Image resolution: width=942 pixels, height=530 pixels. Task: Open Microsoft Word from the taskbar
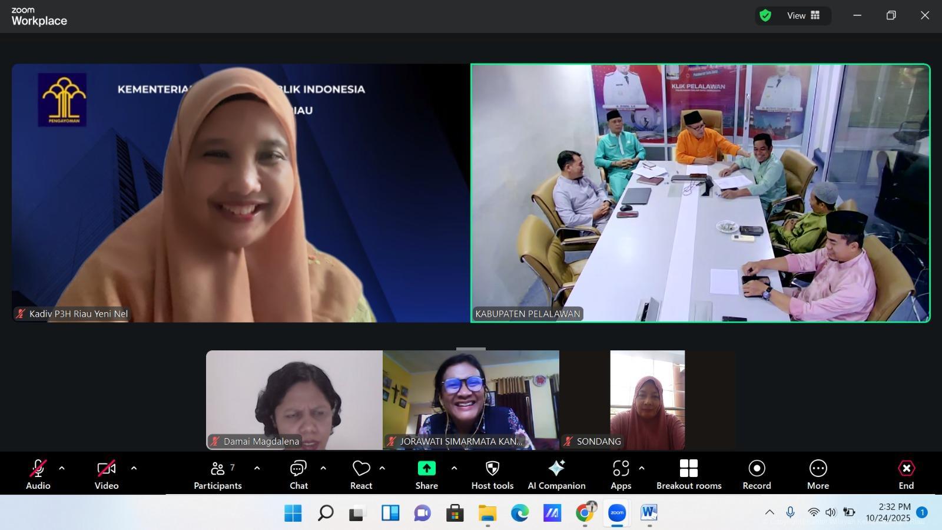(x=648, y=513)
